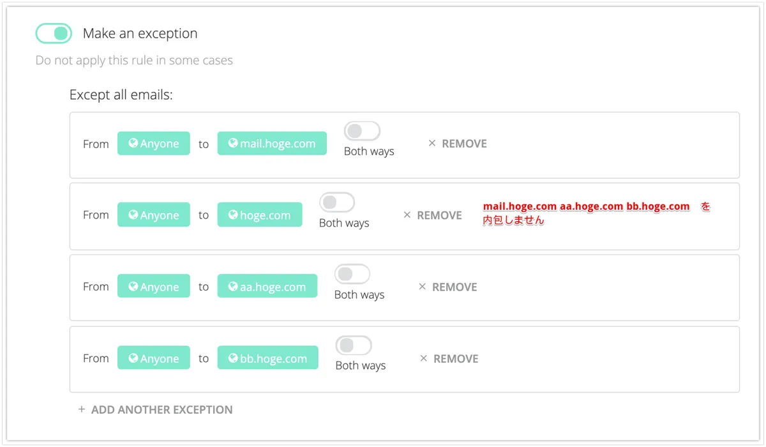Viewport: 766px width, 447px height.
Task: Open Anyone sender tag in bb.hoge.com row
Action: pos(154,358)
